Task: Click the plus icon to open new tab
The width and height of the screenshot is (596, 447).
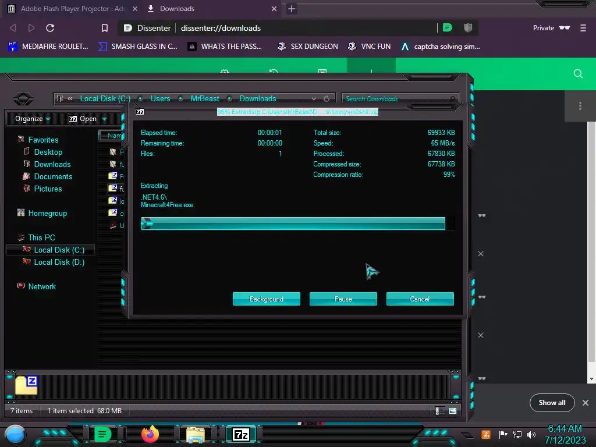Action: click(292, 9)
